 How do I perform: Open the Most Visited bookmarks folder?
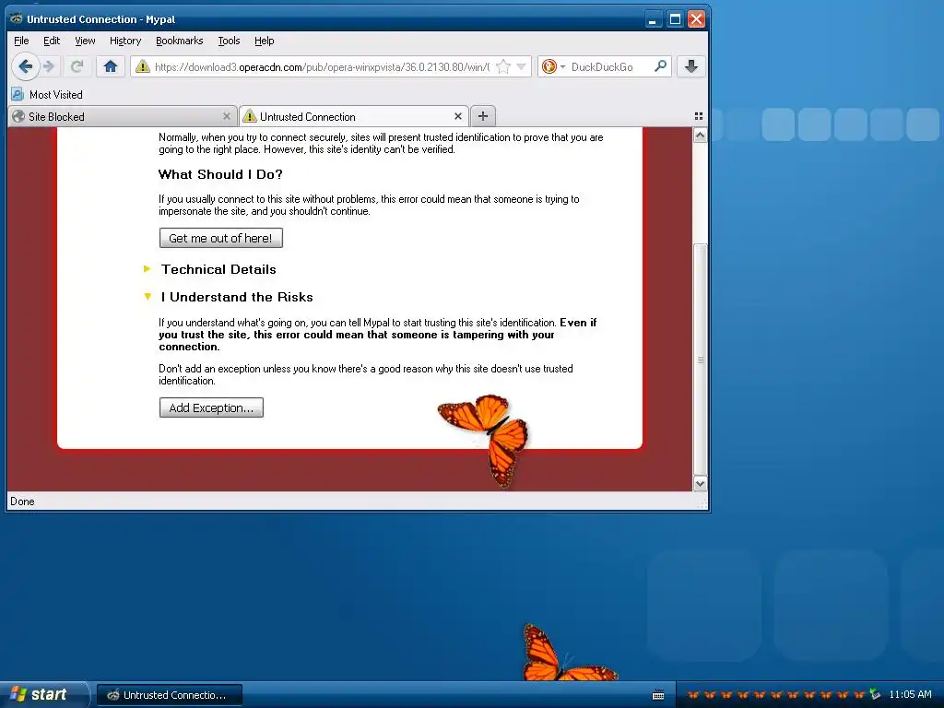47,95
